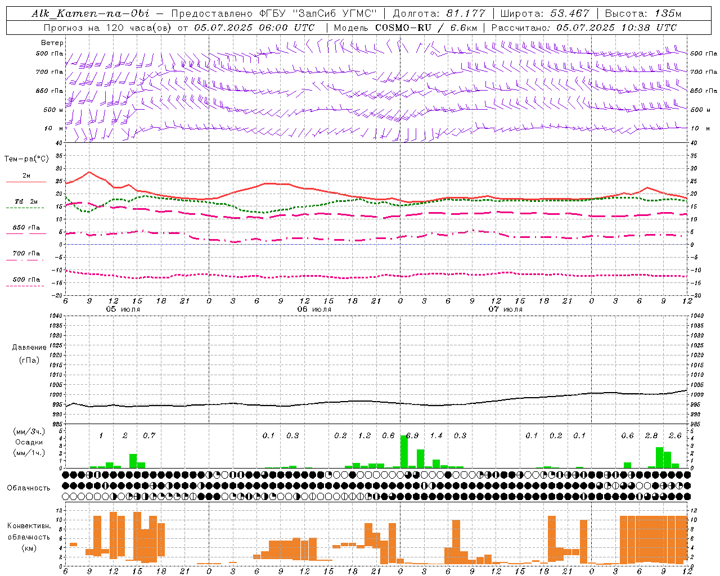Click the date label 06 июля
Viewport: 720px width, 576px height.
pos(314,309)
